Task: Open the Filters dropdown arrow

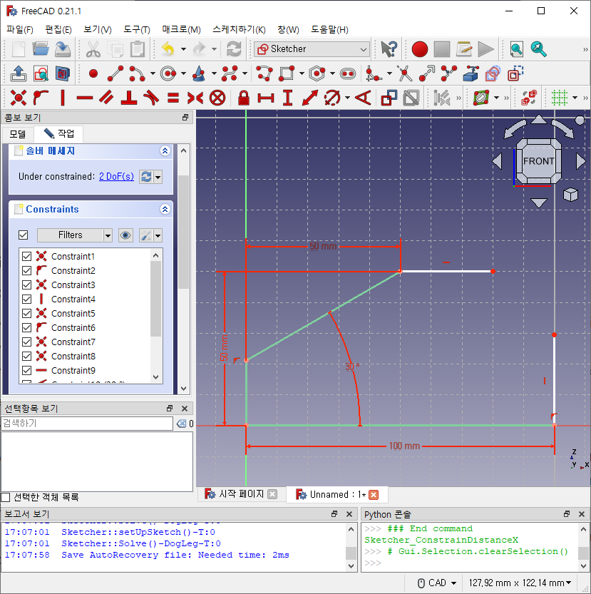Action: pyautogui.click(x=108, y=235)
